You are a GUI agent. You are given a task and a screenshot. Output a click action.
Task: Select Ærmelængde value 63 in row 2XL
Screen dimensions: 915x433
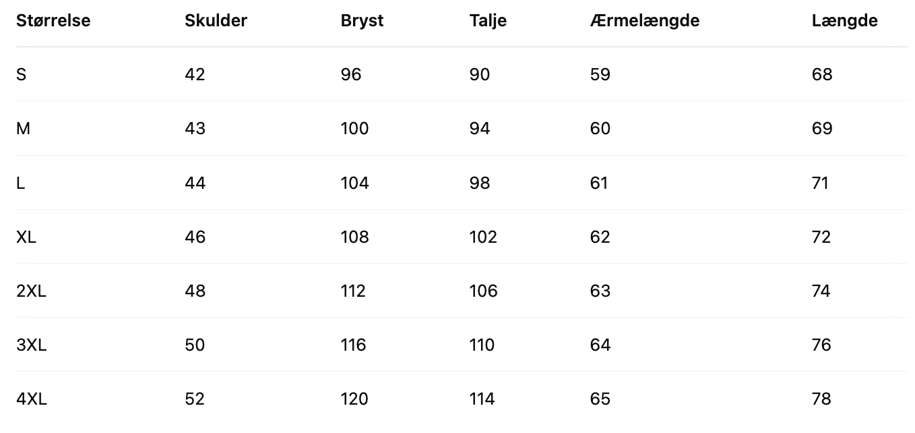[600, 291]
